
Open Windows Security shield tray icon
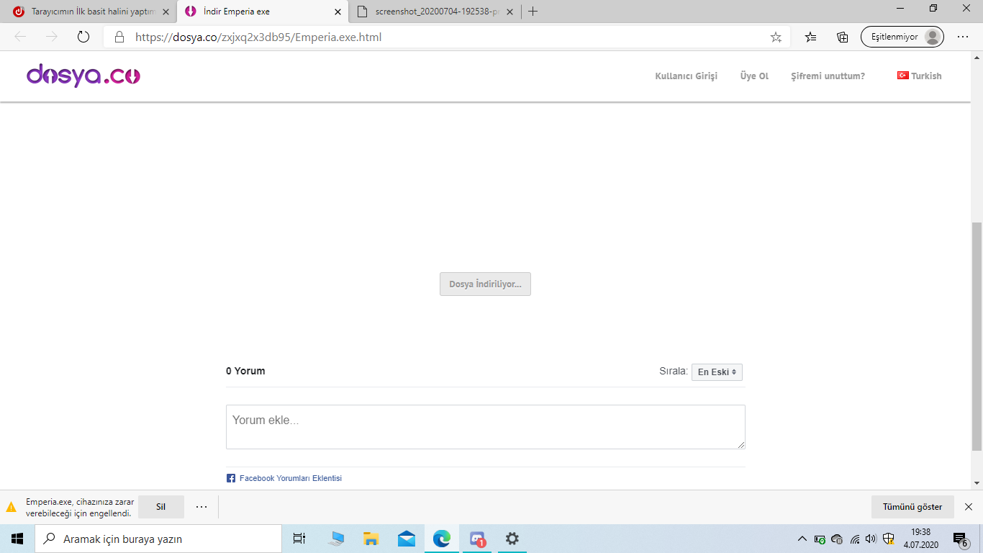[889, 539]
